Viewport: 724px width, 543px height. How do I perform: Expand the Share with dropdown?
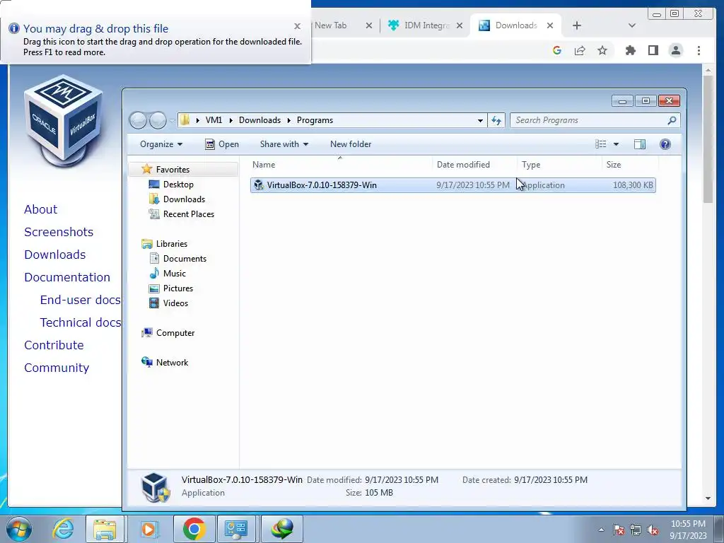pyautogui.click(x=284, y=144)
